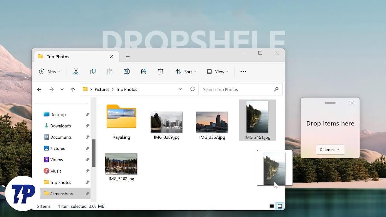The height and width of the screenshot is (217, 386).
Task: Copy the selected item with the Copy icon
Action: click(x=93, y=71)
